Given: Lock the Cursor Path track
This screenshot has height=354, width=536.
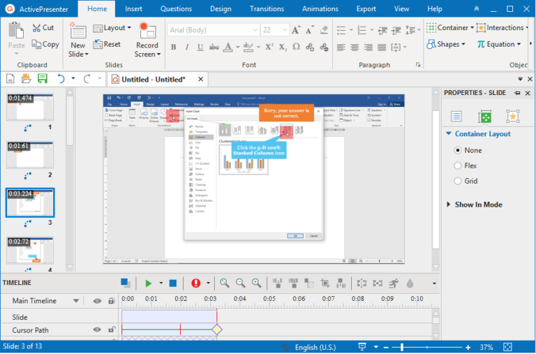Looking at the screenshot, I should coord(112,330).
